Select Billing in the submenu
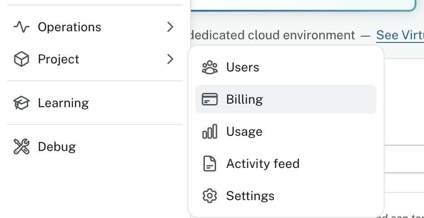 (x=286, y=99)
